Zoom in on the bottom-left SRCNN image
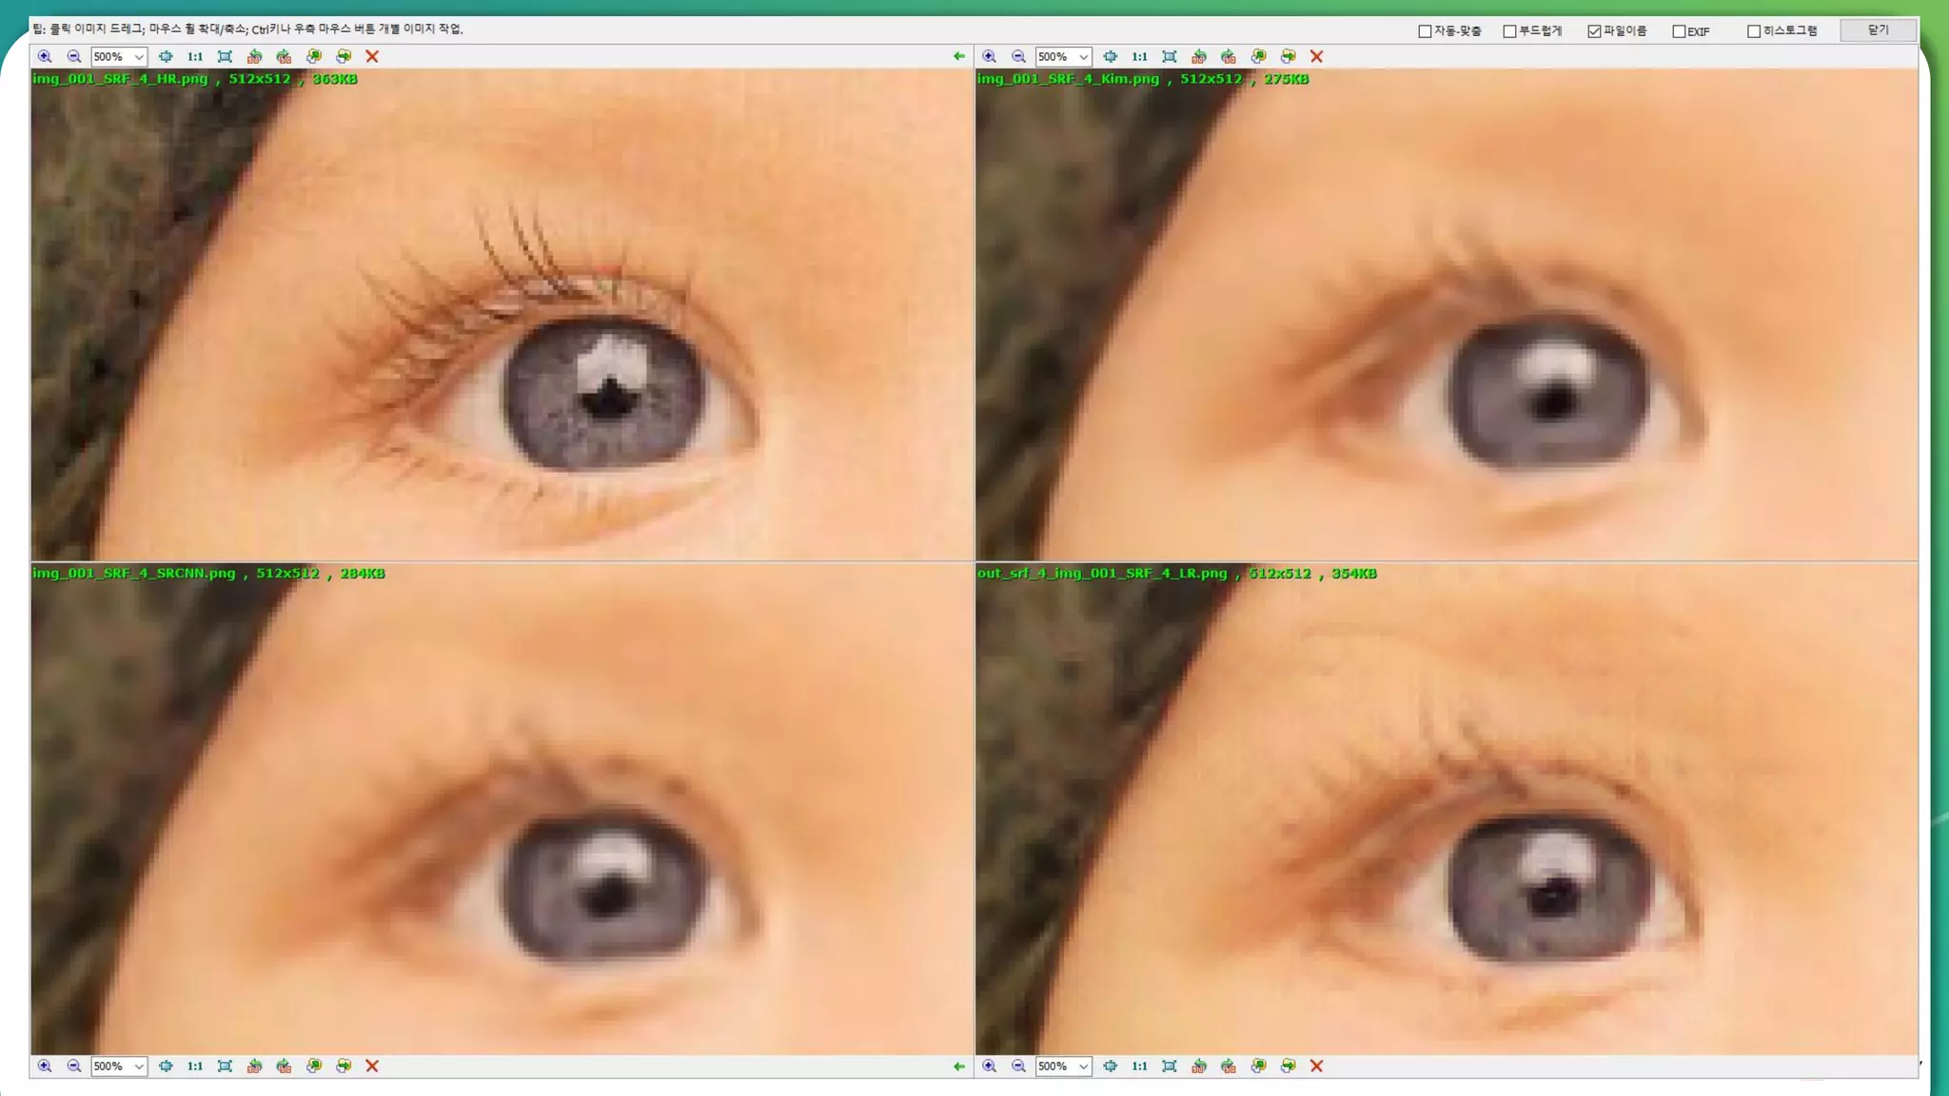 45,1066
